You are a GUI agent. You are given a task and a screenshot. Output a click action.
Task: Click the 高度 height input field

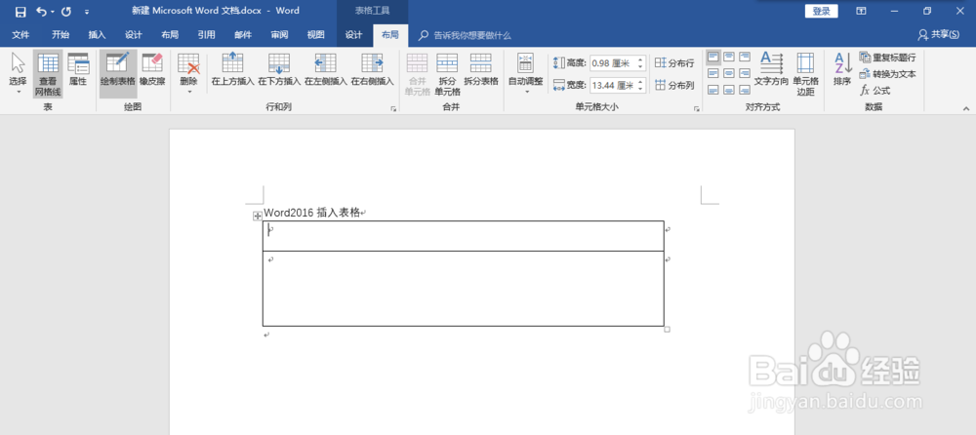(x=612, y=62)
